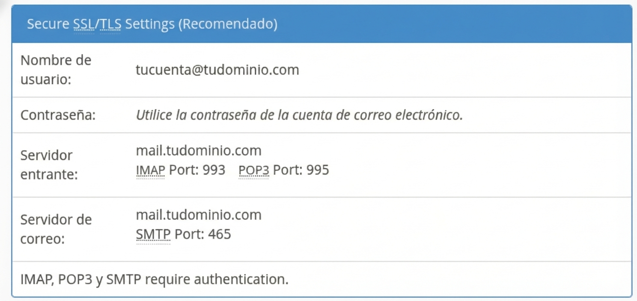The width and height of the screenshot is (637, 301).
Task: Click the SMTP port number 465
Action: coord(219,234)
